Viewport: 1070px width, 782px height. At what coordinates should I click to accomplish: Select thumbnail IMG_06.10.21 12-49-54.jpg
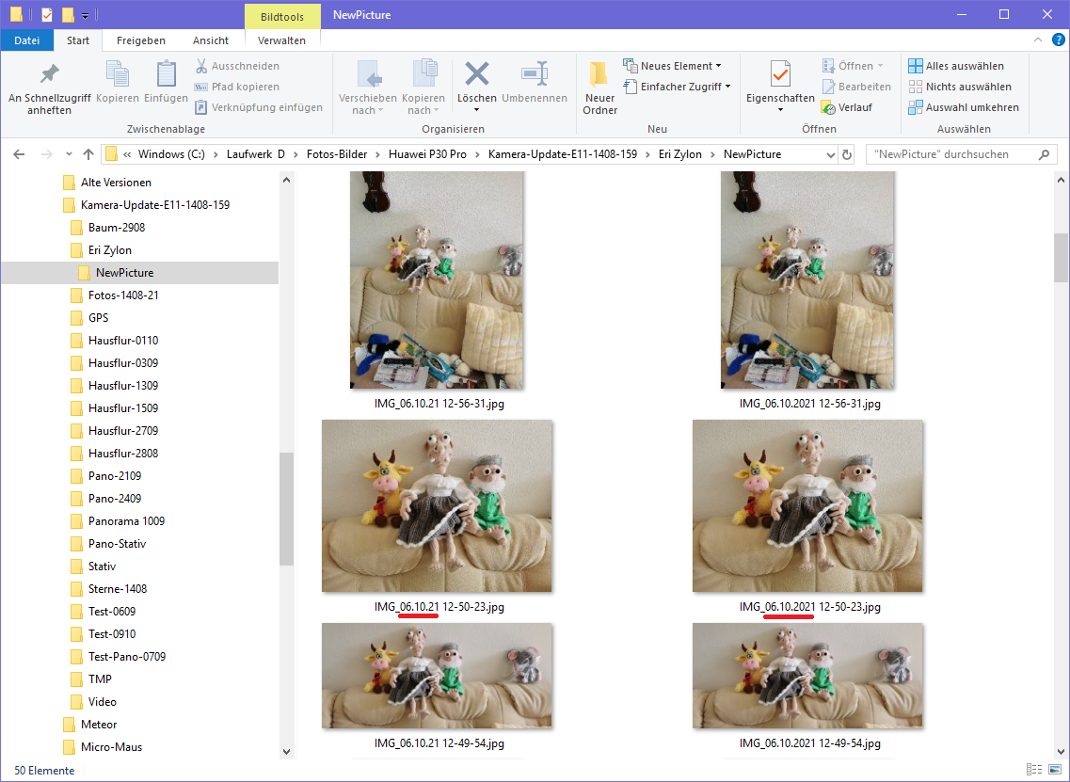tap(437, 676)
